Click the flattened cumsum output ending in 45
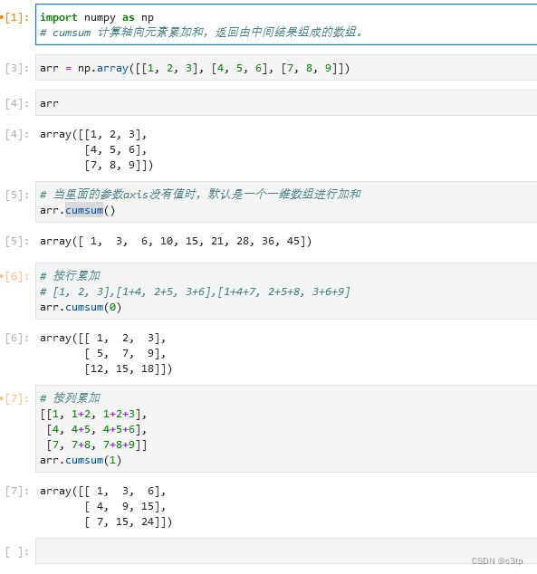The width and height of the screenshot is (537, 574). coord(176,241)
